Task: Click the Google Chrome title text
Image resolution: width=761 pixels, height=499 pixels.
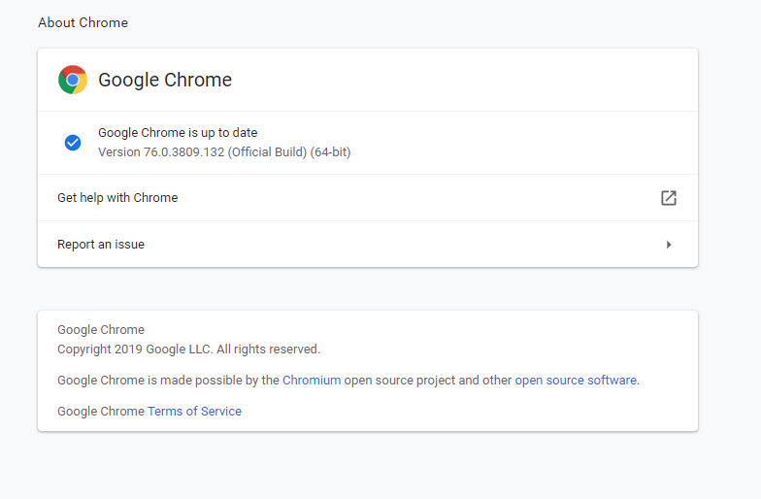Action: 165,80
